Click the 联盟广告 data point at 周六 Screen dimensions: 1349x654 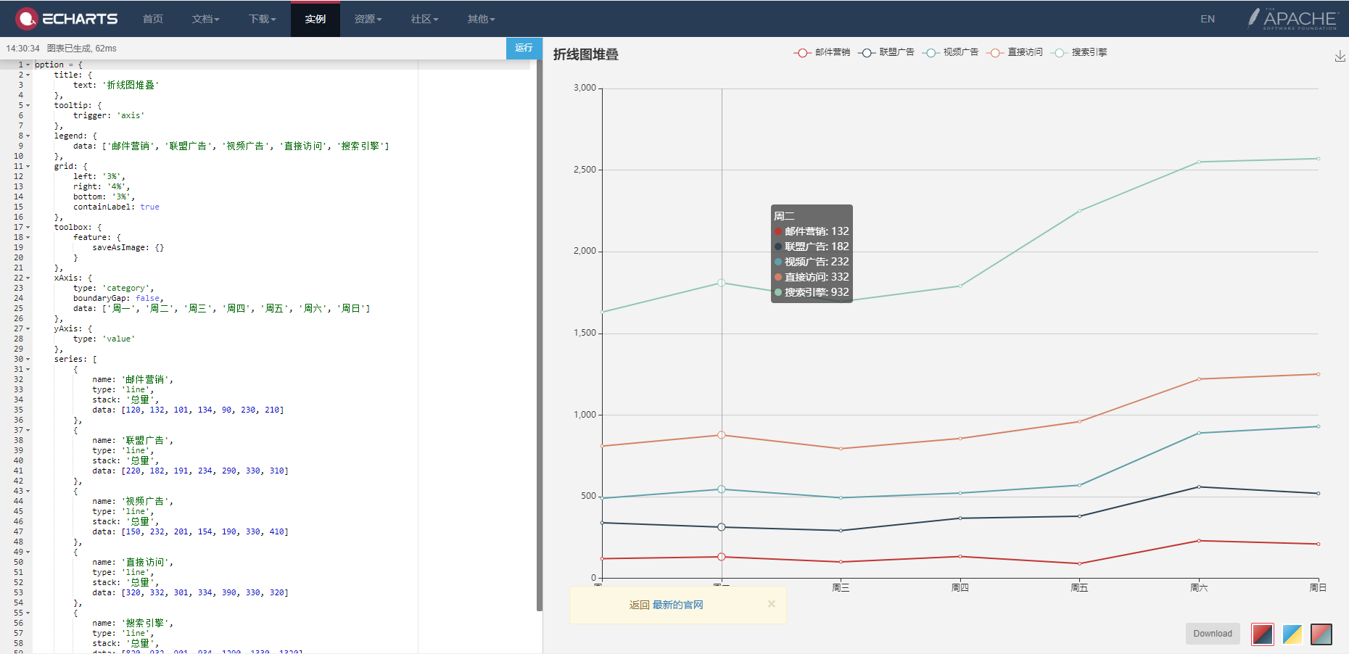1199,487
